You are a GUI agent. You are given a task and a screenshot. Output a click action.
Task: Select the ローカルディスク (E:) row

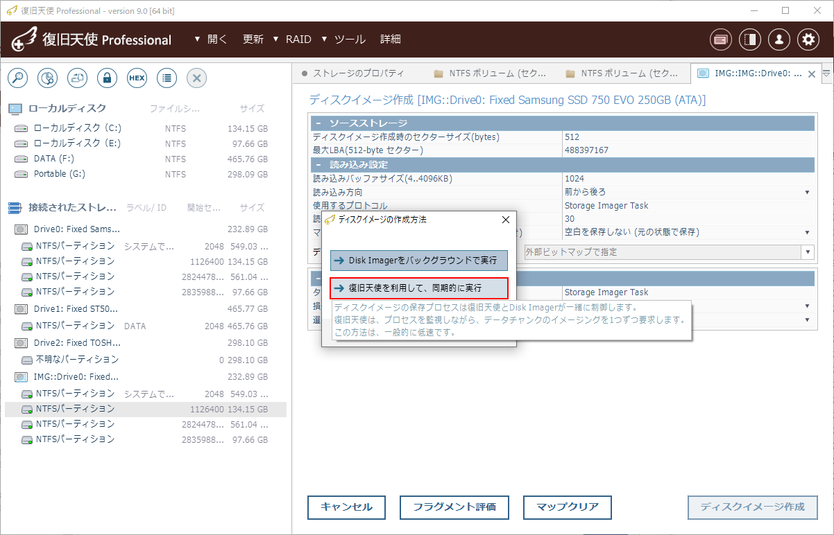click(x=145, y=143)
